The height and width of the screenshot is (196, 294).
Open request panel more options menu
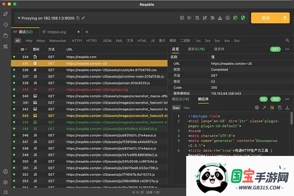(x=287, y=49)
